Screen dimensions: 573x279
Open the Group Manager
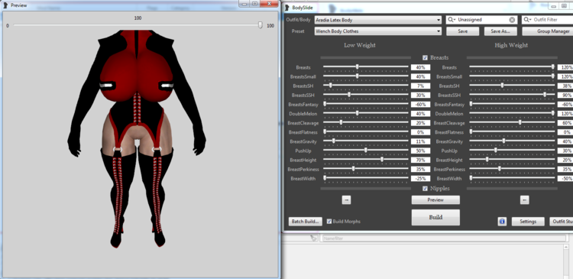click(548, 31)
